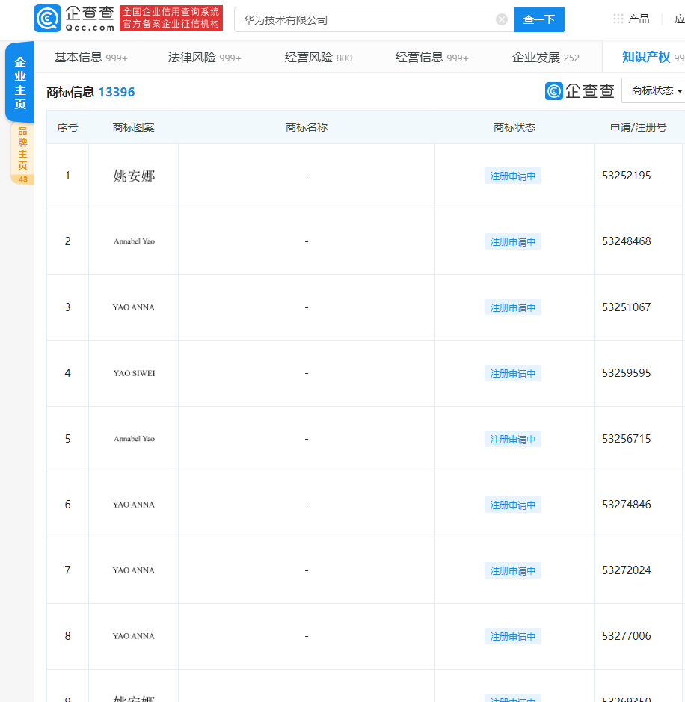The width and height of the screenshot is (685, 702).
Task: Click 注册申请中 status on the 姚安娜 row
Action: [512, 176]
